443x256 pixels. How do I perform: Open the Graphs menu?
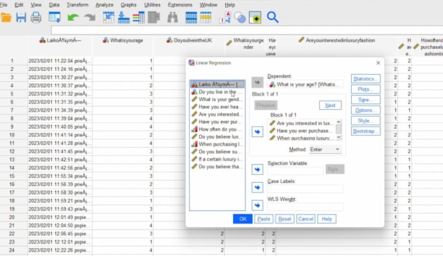tap(128, 5)
